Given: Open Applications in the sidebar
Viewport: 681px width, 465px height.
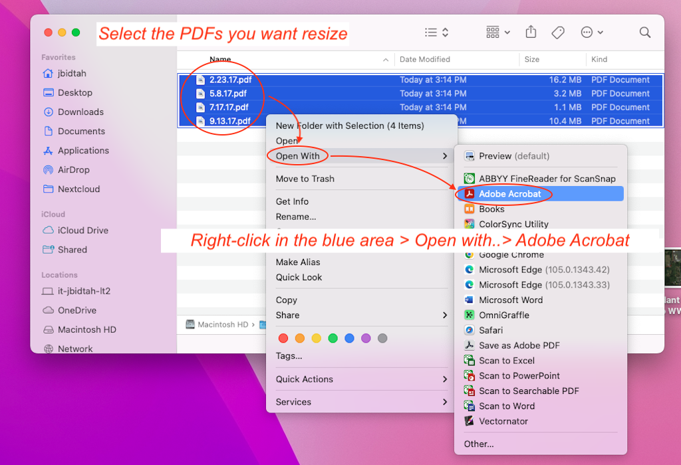Looking at the screenshot, I should (76, 151).
